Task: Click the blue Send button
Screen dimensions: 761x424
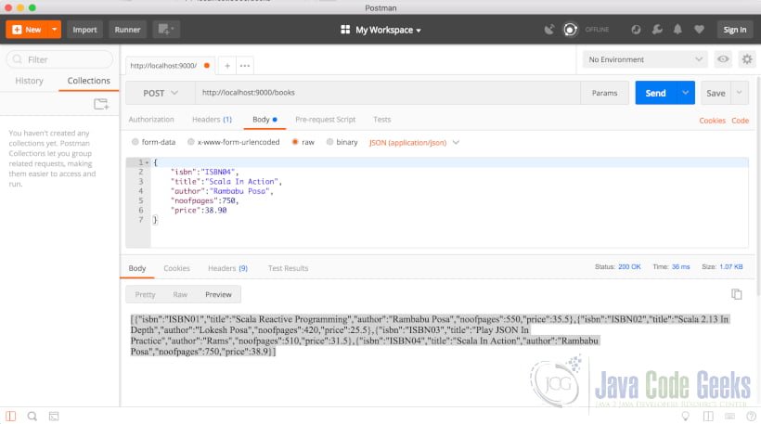Action: point(655,93)
